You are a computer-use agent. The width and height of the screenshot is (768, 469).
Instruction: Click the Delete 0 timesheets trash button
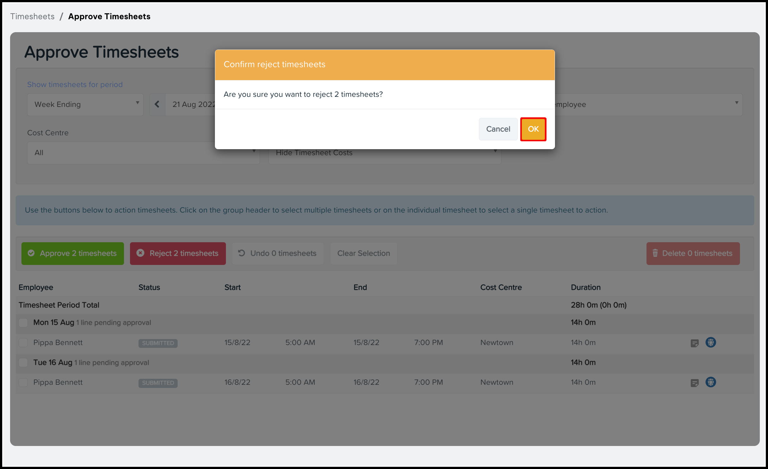point(693,253)
